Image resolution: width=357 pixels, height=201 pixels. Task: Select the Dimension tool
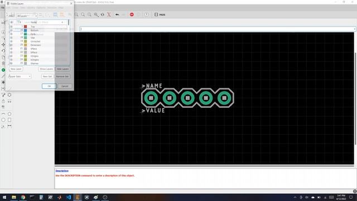[9, 126]
